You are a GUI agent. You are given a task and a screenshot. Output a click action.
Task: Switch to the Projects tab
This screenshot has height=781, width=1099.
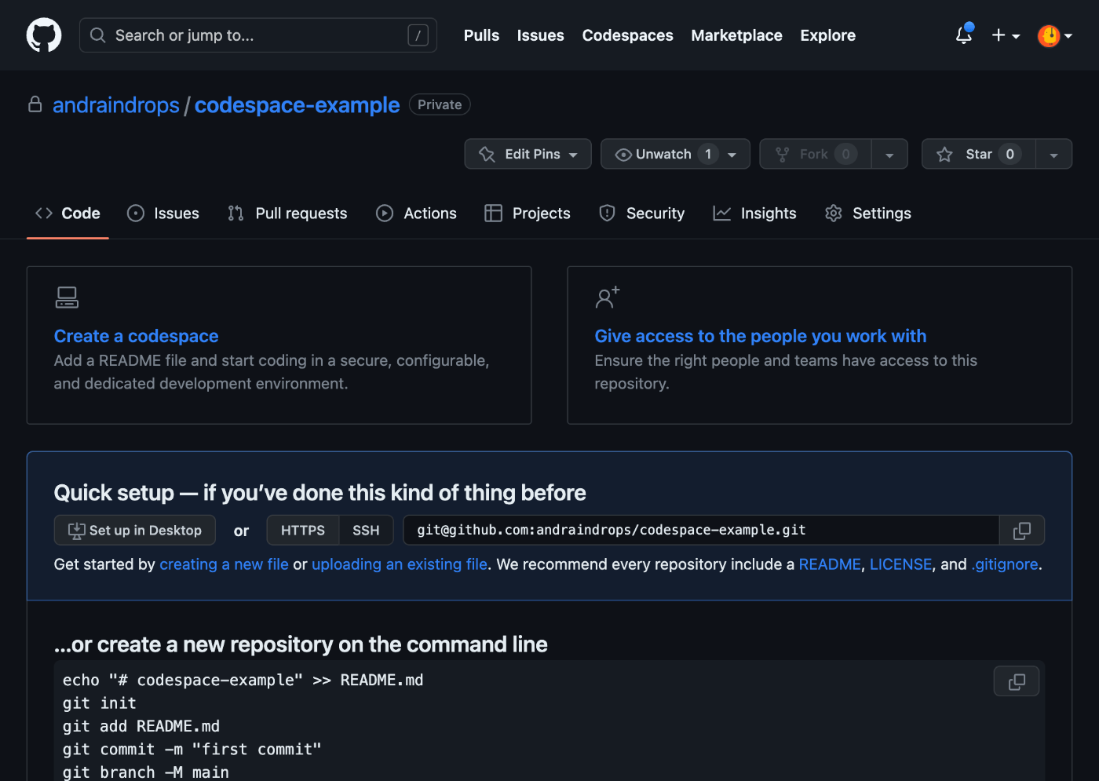pos(528,213)
